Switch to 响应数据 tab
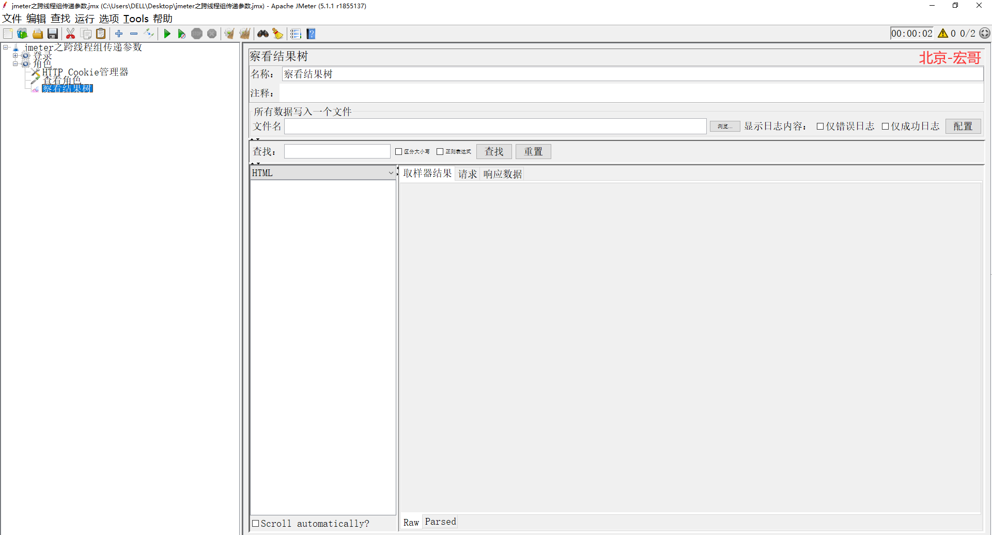Screen dimensions: 992x535 tap(503, 174)
